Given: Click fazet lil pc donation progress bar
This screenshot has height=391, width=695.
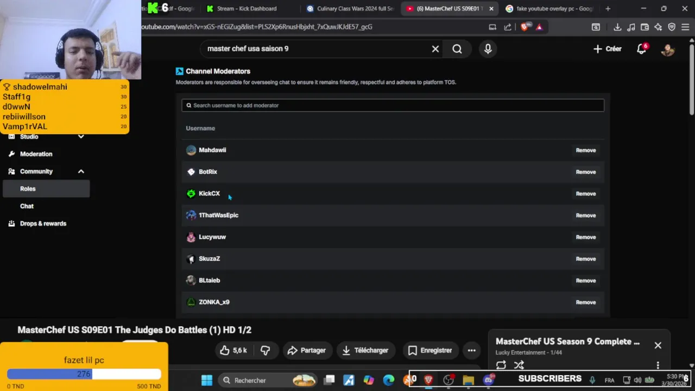Looking at the screenshot, I should [x=84, y=374].
